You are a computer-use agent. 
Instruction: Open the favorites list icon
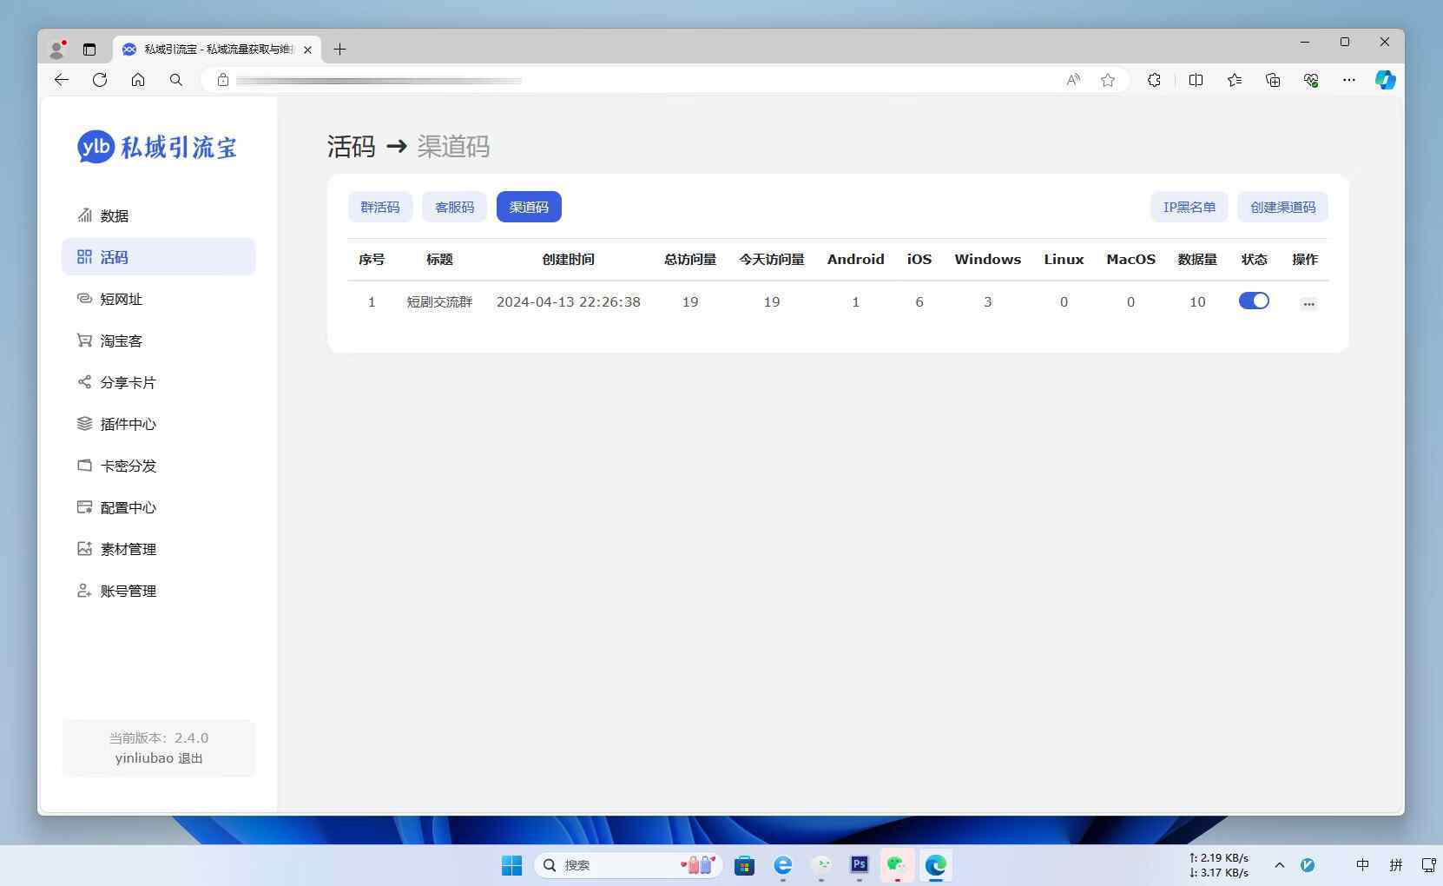pos(1235,80)
